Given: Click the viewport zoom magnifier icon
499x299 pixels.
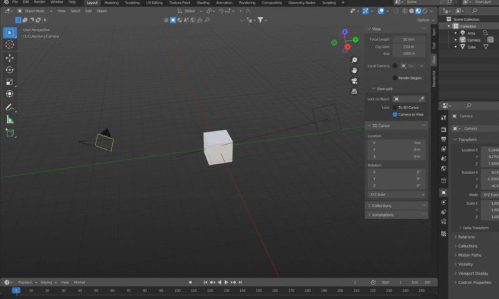Looking at the screenshot, I should tap(354, 60).
